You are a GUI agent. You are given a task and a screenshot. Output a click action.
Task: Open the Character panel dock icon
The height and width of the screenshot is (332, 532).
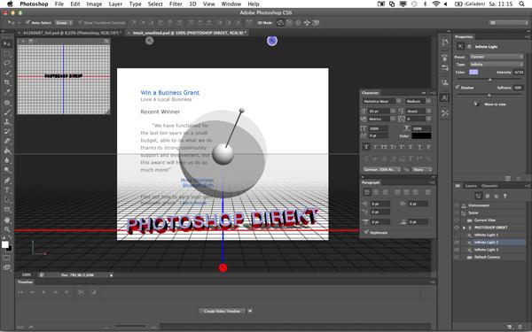(x=444, y=97)
